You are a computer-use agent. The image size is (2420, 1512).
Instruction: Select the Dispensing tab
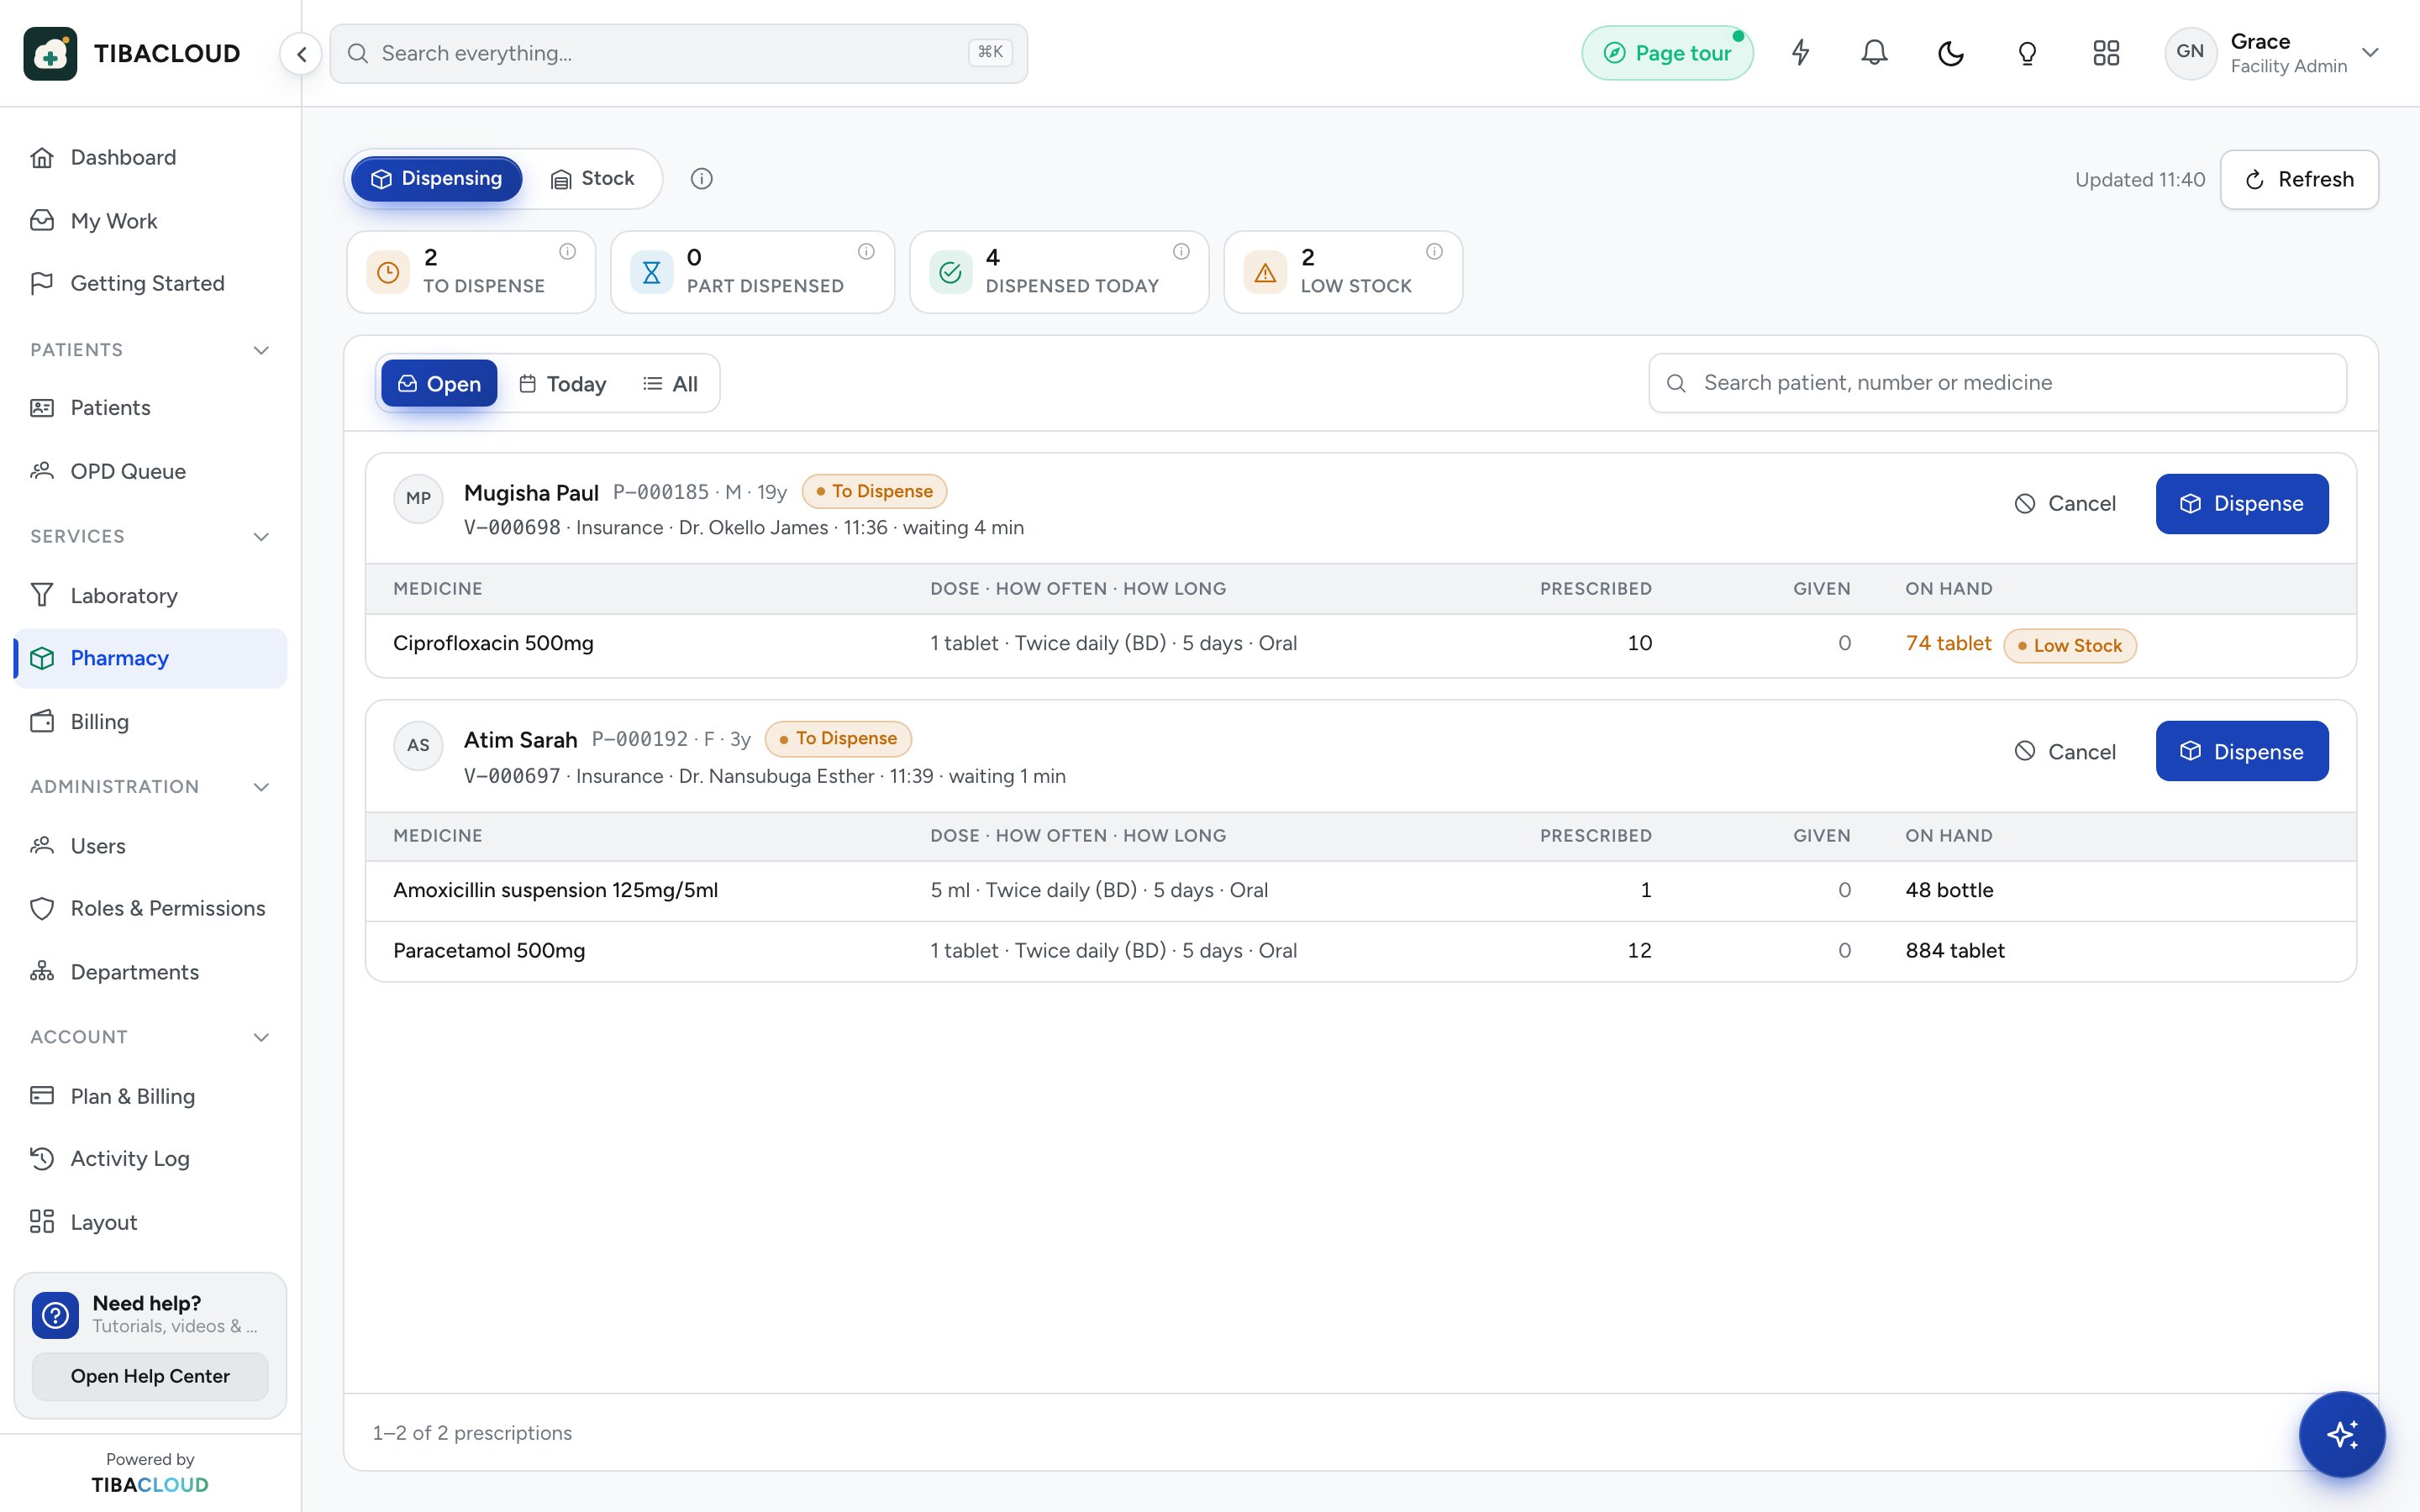(436, 179)
